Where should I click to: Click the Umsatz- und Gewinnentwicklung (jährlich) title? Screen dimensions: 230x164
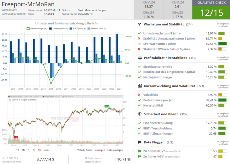66,24
